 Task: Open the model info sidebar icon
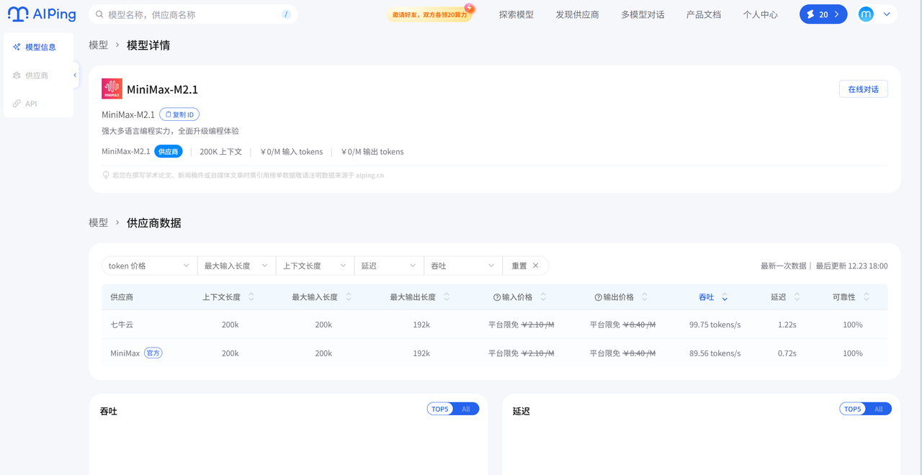pos(17,47)
